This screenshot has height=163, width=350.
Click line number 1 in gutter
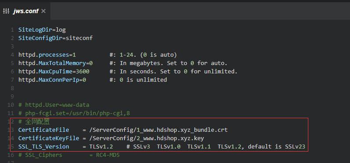(12, 29)
